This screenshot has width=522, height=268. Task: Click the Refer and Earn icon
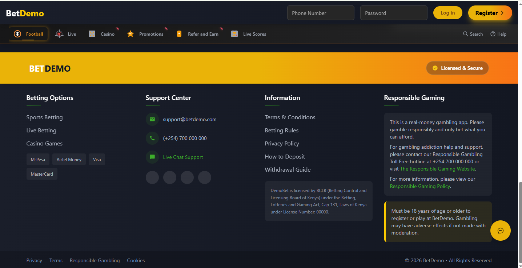(179, 34)
